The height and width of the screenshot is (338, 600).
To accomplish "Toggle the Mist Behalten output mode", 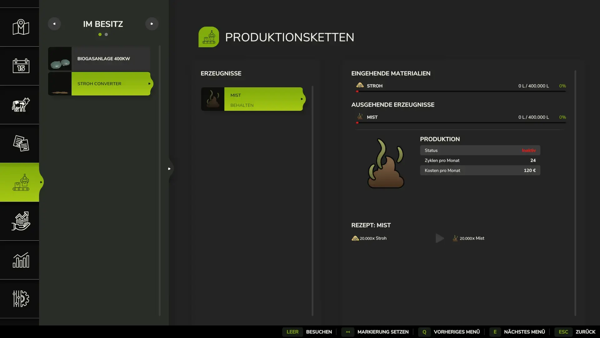I will coord(252,99).
